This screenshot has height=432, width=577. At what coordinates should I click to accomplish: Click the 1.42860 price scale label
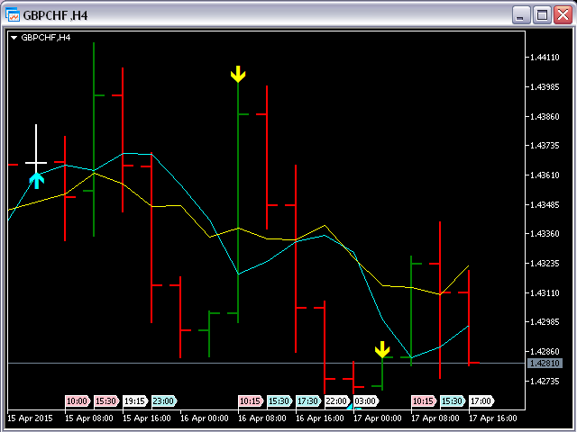click(x=545, y=352)
